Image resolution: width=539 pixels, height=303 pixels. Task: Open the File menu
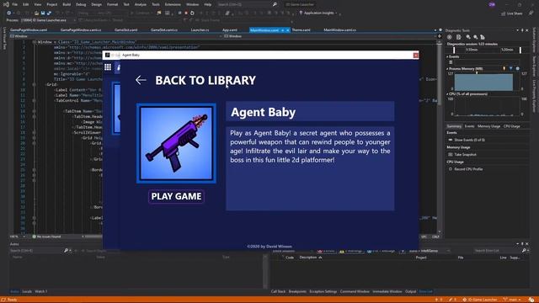15,4
